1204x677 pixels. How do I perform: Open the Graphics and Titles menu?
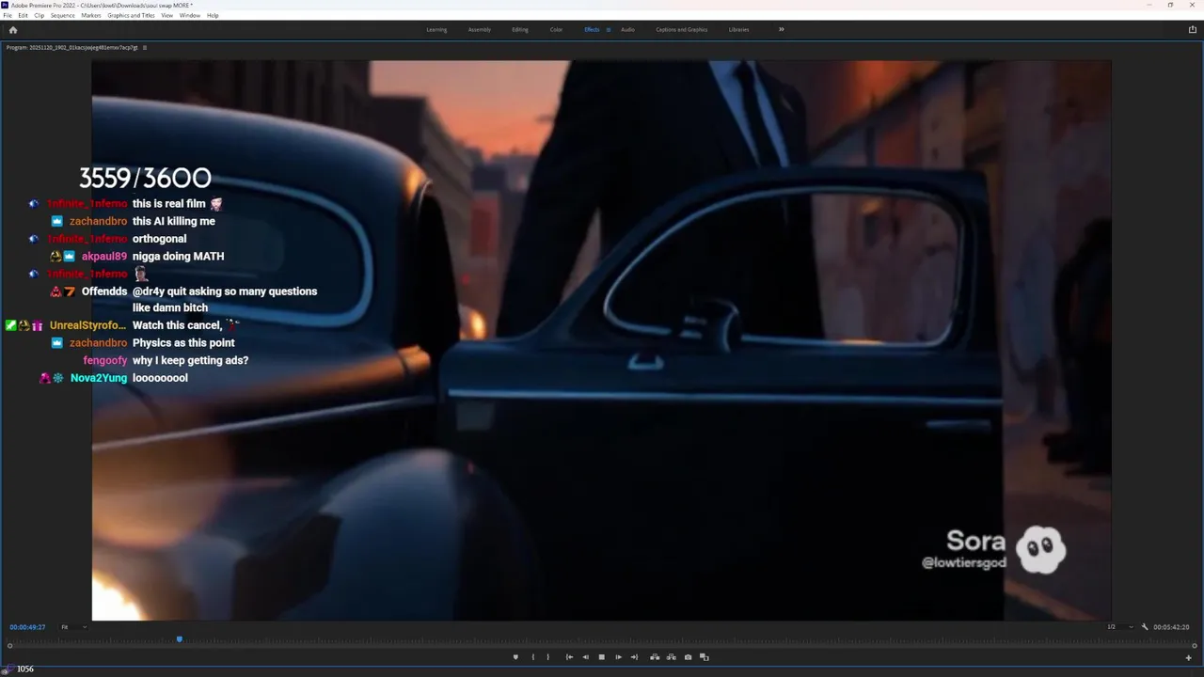click(x=132, y=15)
